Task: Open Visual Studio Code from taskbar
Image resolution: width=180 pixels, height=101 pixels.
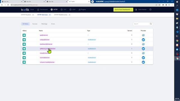Action: click(177, 32)
